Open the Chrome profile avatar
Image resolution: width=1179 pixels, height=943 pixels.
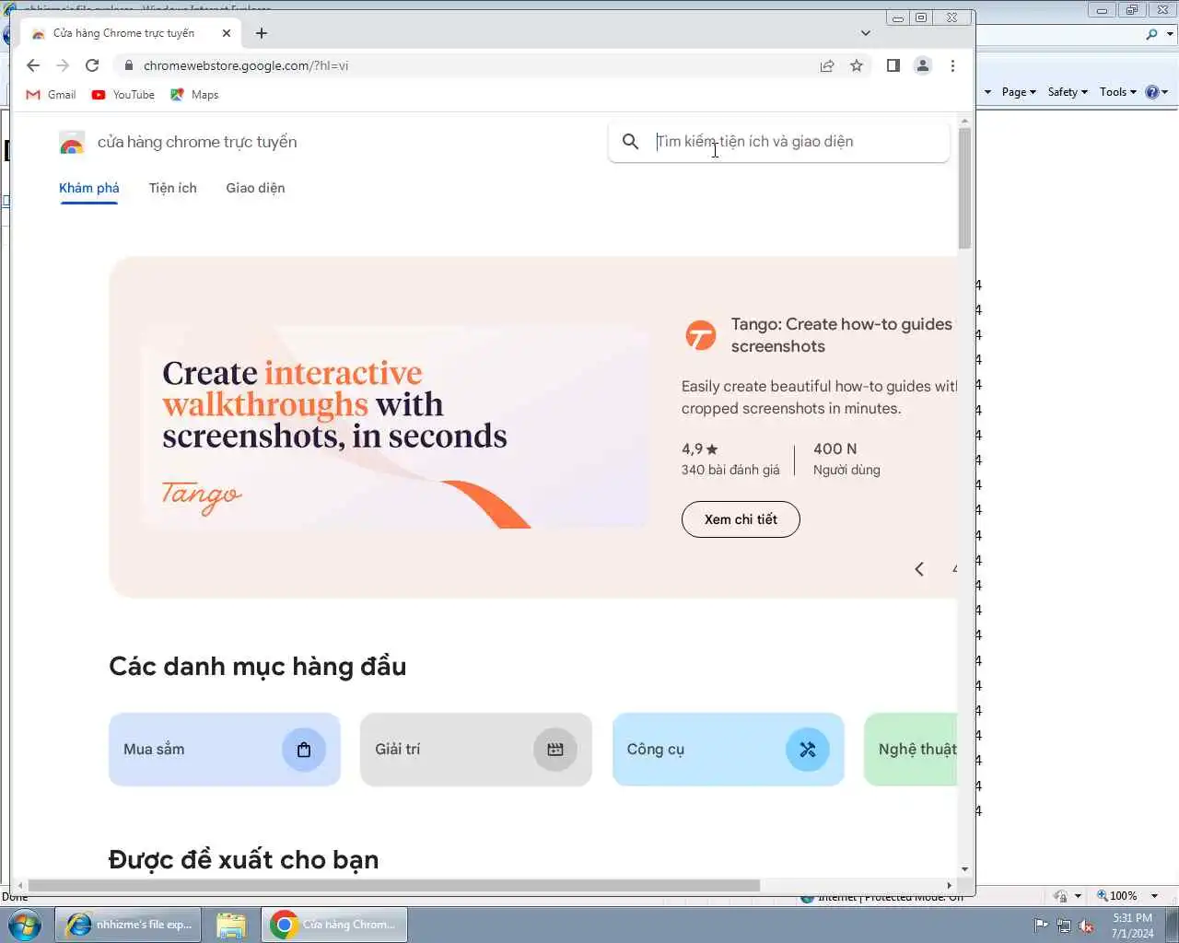click(x=922, y=65)
